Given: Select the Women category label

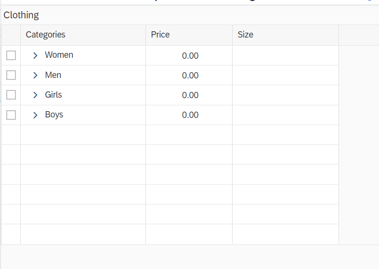Looking at the screenshot, I should coord(59,55).
